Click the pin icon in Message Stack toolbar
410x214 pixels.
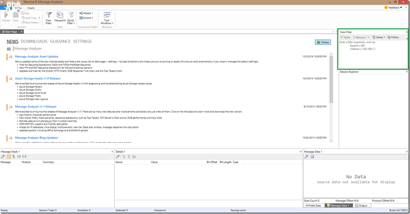3,157
